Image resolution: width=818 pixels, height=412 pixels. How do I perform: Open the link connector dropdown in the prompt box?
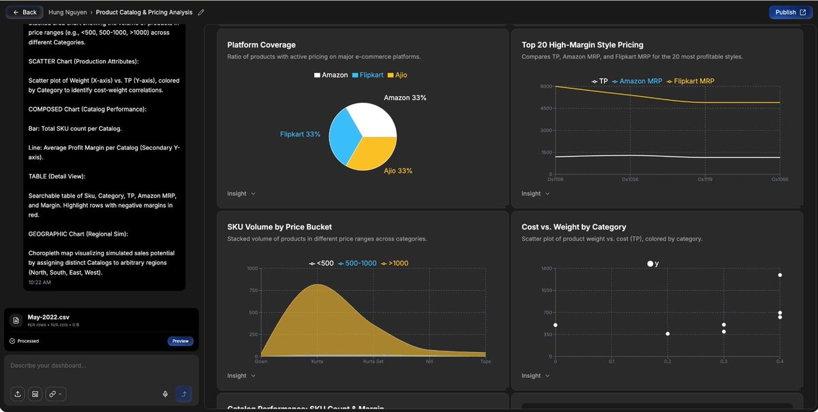56,394
